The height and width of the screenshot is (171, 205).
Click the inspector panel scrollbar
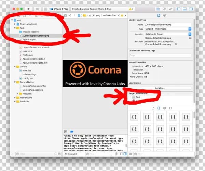[x=194, y=61]
